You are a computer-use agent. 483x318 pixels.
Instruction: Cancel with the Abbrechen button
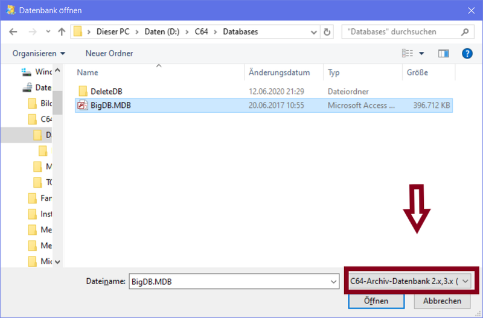[x=442, y=301]
